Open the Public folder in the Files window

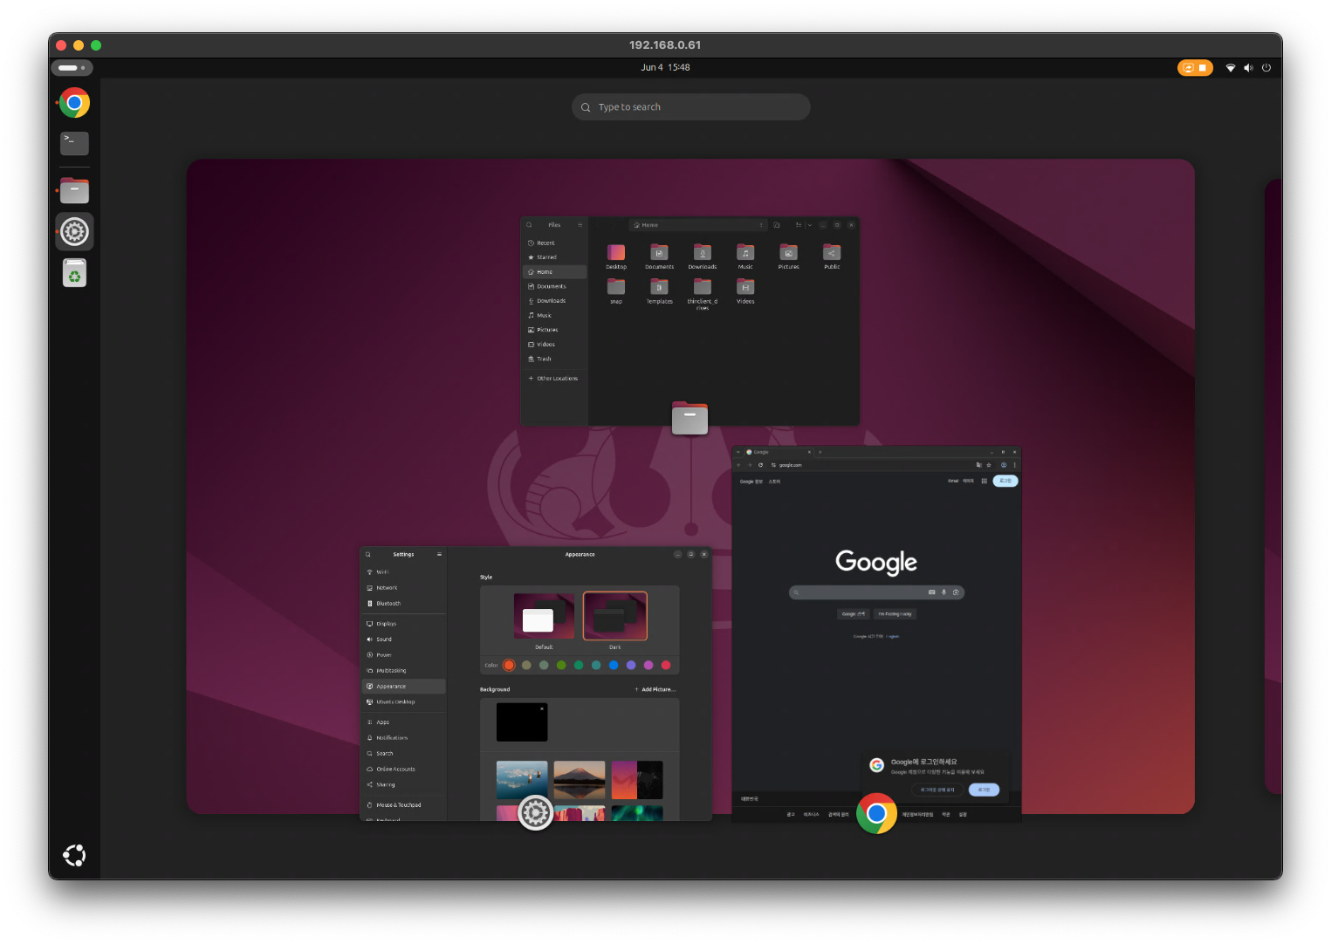[x=832, y=257]
